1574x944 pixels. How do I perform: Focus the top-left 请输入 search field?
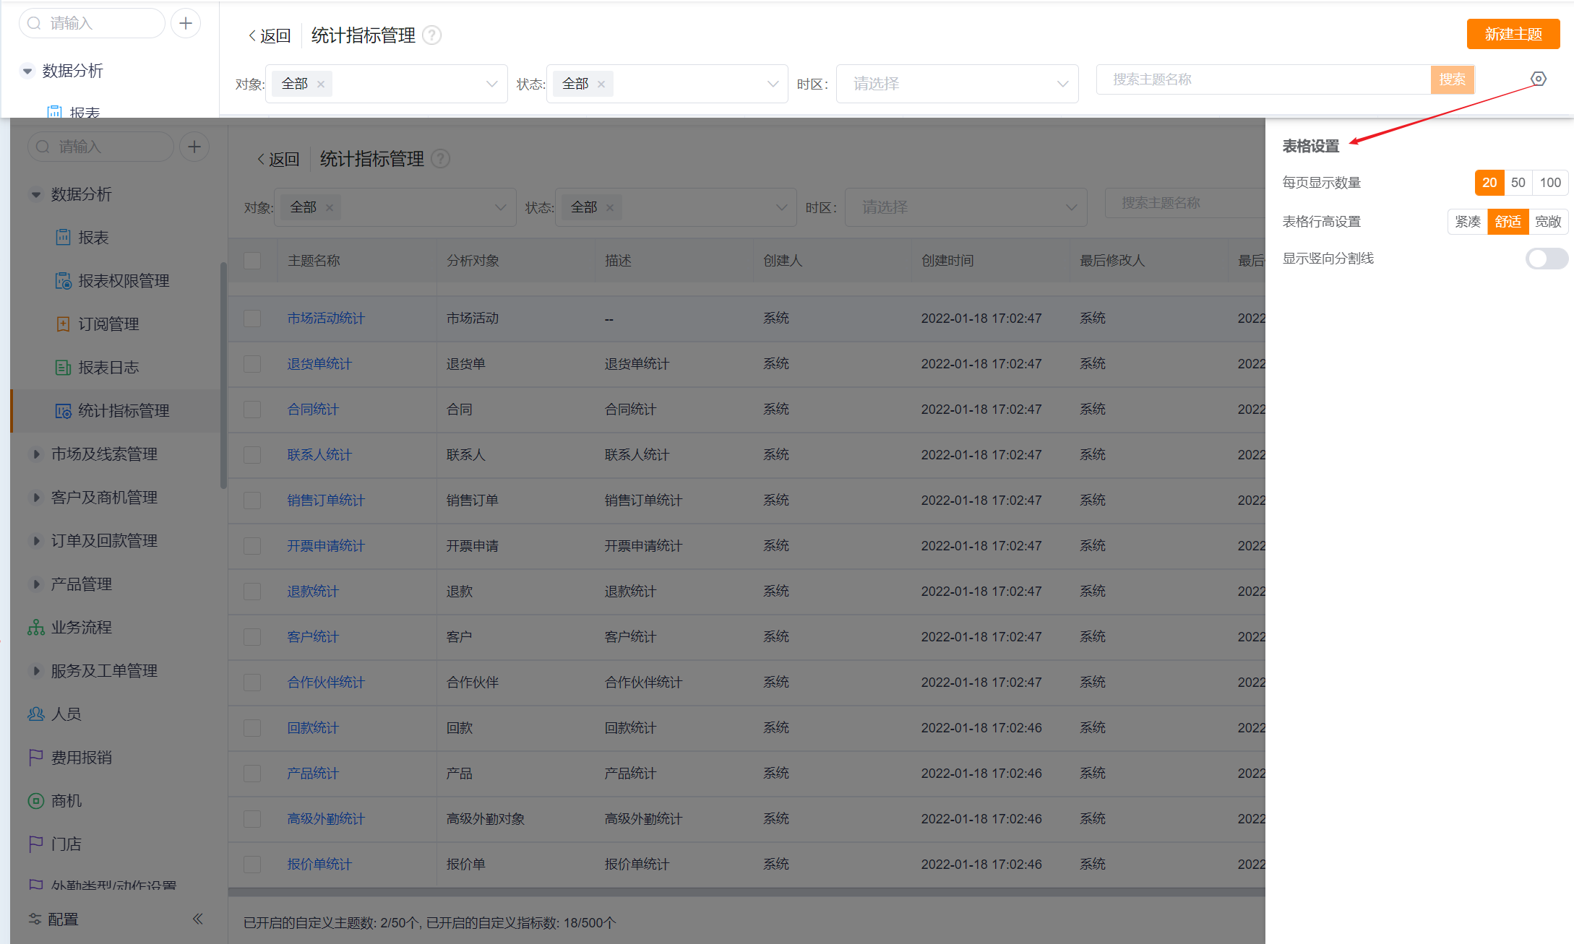92,23
